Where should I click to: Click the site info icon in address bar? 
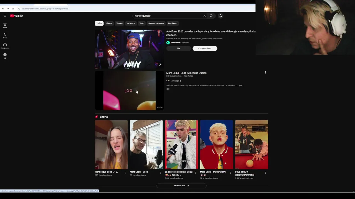[x=19, y=9]
